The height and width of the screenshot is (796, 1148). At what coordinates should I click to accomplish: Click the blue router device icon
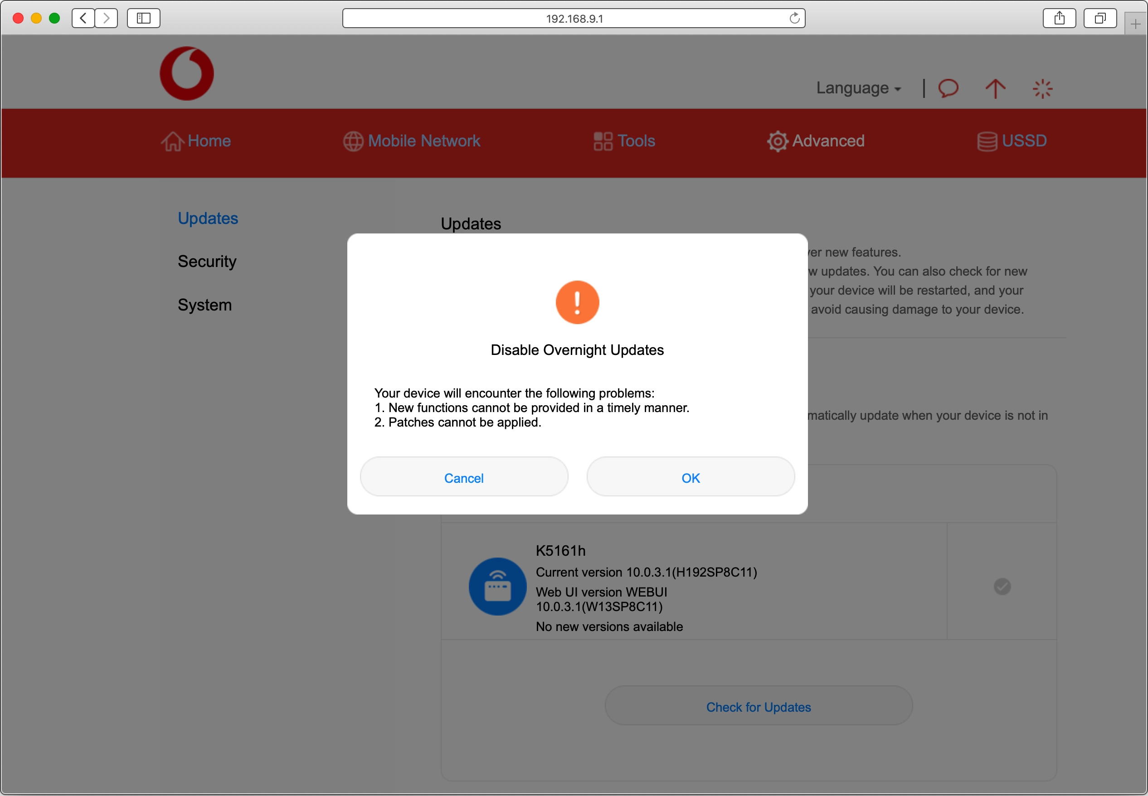(497, 586)
